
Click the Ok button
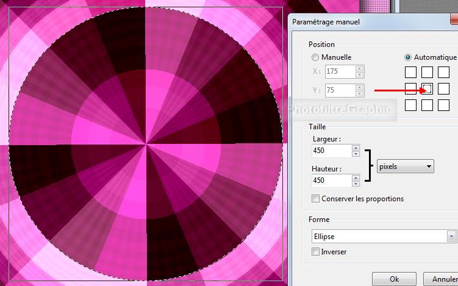tap(394, 279)
